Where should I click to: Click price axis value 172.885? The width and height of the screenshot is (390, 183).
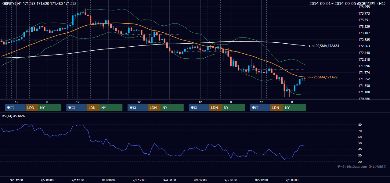[364, 40]
